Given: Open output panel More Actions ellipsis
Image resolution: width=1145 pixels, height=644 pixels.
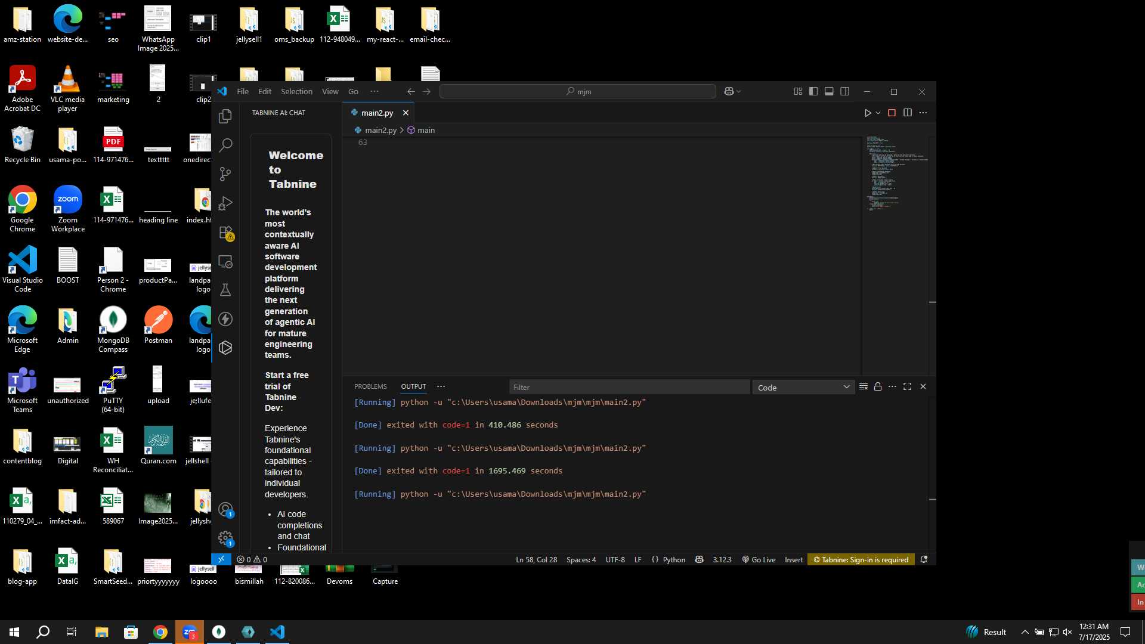Looking at the screenshot, I should (892, 387).
